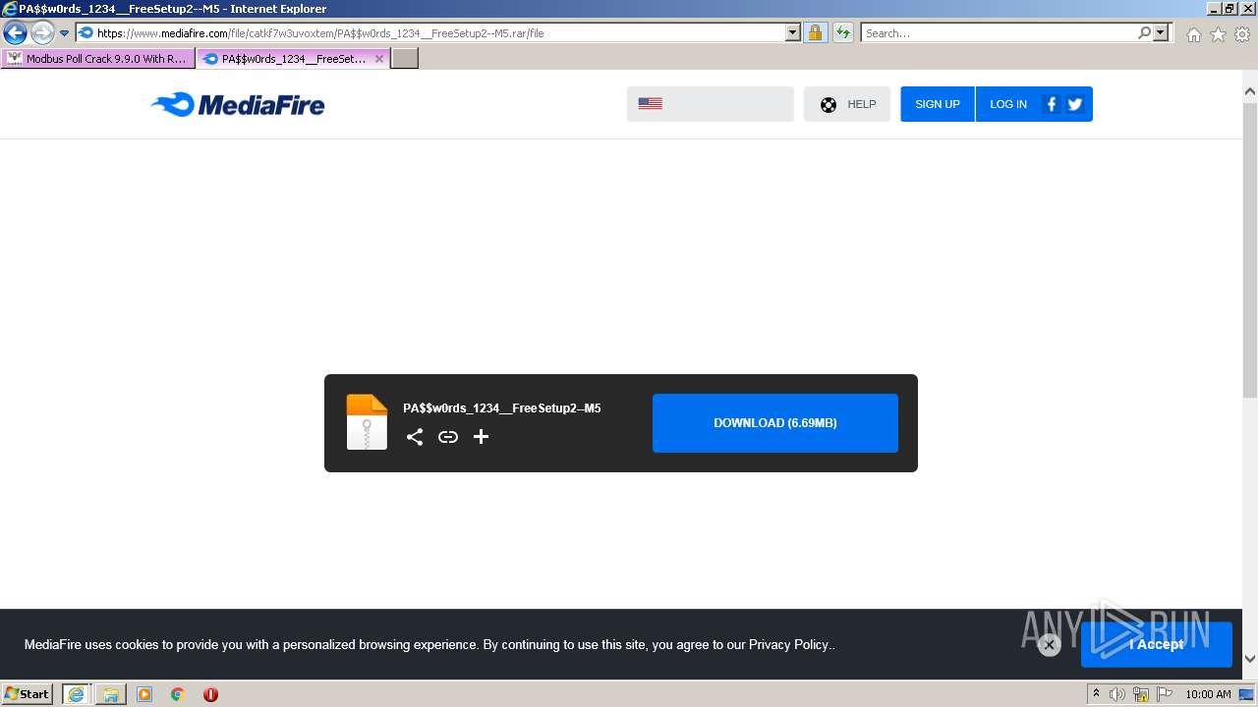Click the SIGN UP button
Screen dimensions: 1258x707
click(938, 104)
